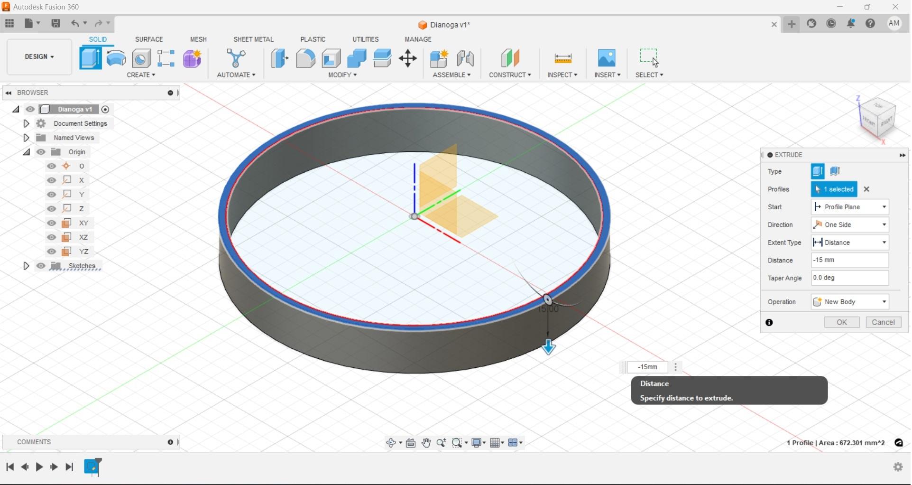Activate the Shell tool

(331, 58)
